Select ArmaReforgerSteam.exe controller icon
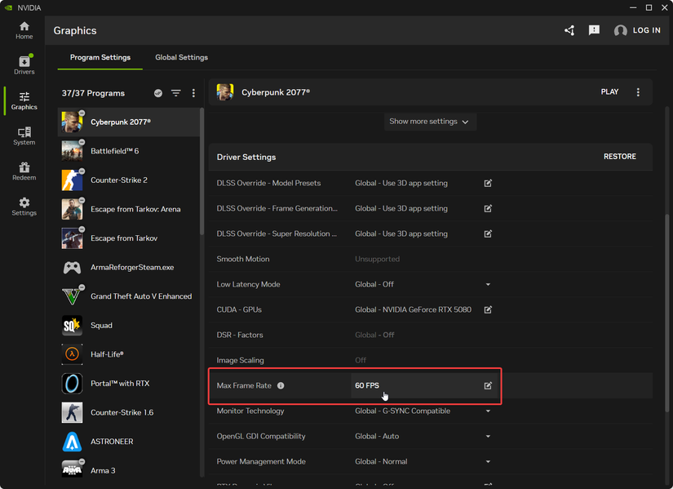The width and height of the screenshot is (673, 489). (x=72, y=267)
